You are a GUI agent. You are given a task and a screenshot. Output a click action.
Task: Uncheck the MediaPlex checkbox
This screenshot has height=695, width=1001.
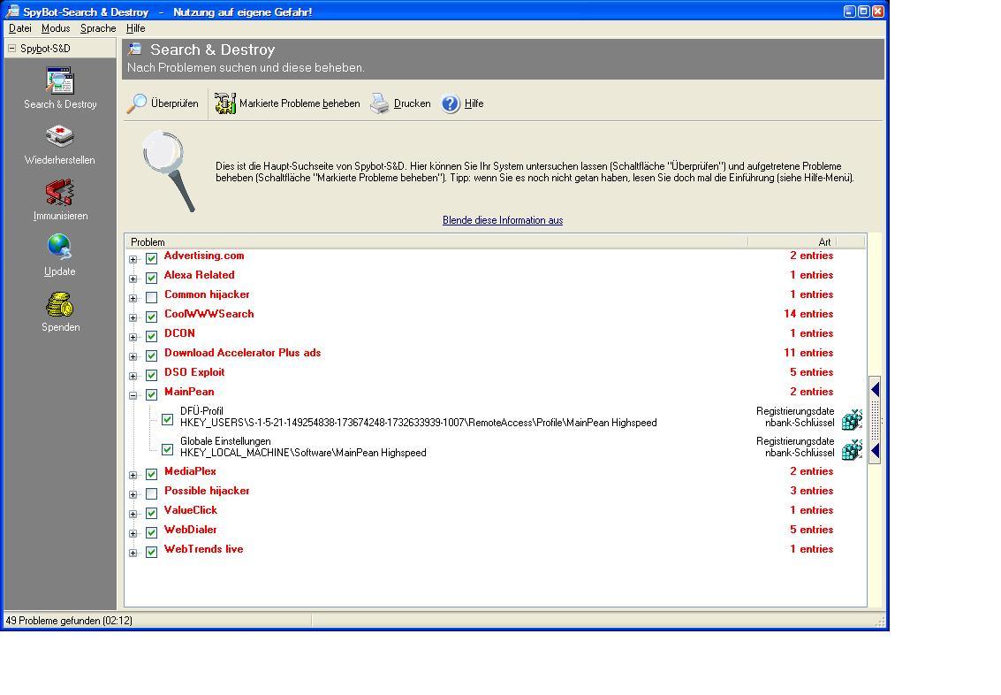pyautogui.click(x=151, y=474)
